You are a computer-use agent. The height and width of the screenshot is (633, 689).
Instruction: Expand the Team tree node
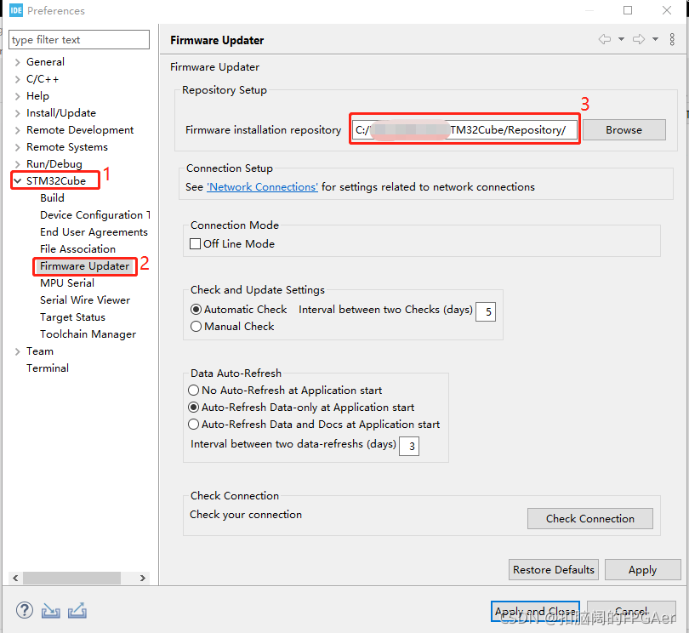coord(18,351)
